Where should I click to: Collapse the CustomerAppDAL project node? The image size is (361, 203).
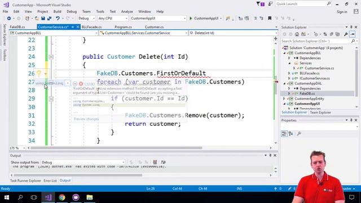(x=284, y=83)
